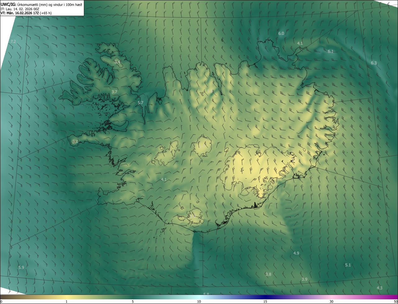Click the '1' tick label on the color scale

67,302
